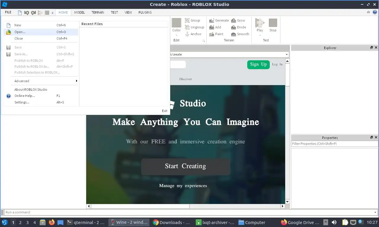Click the horizontal scroll right arrow
379x227 pixels.
point(283,206)
